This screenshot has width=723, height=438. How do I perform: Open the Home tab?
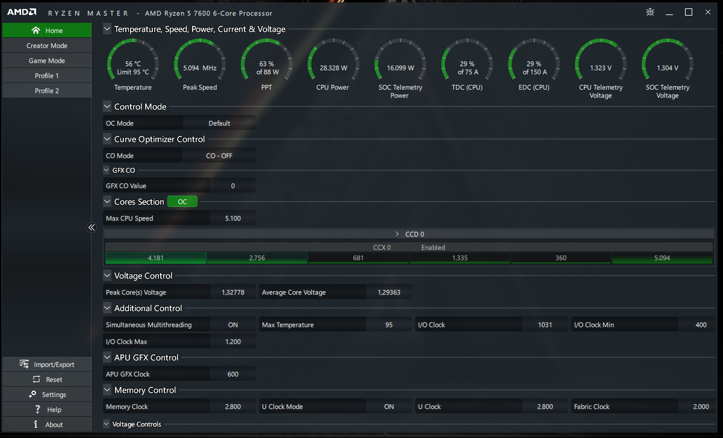46,30
